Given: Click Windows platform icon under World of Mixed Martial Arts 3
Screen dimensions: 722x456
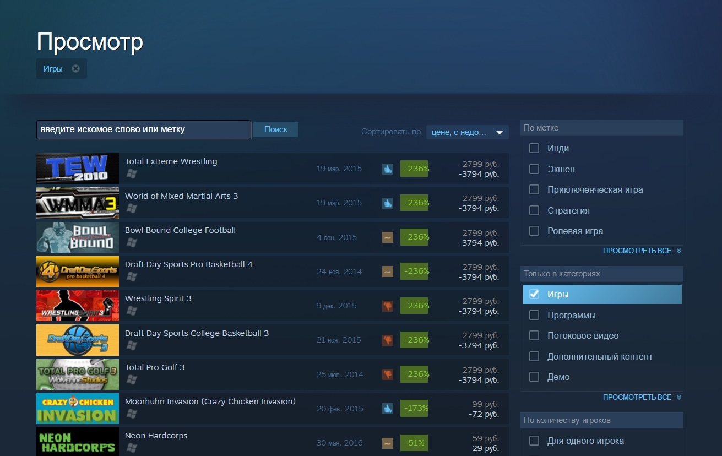Looking at the screenshot, I should tap(131, 208).
